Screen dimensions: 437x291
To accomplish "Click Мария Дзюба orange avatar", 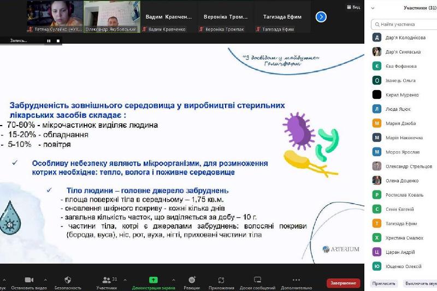I will point(377,123).
